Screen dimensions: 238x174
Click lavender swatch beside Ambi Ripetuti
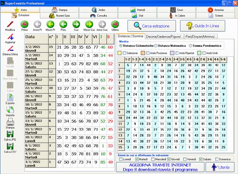(x=172, y=53)
